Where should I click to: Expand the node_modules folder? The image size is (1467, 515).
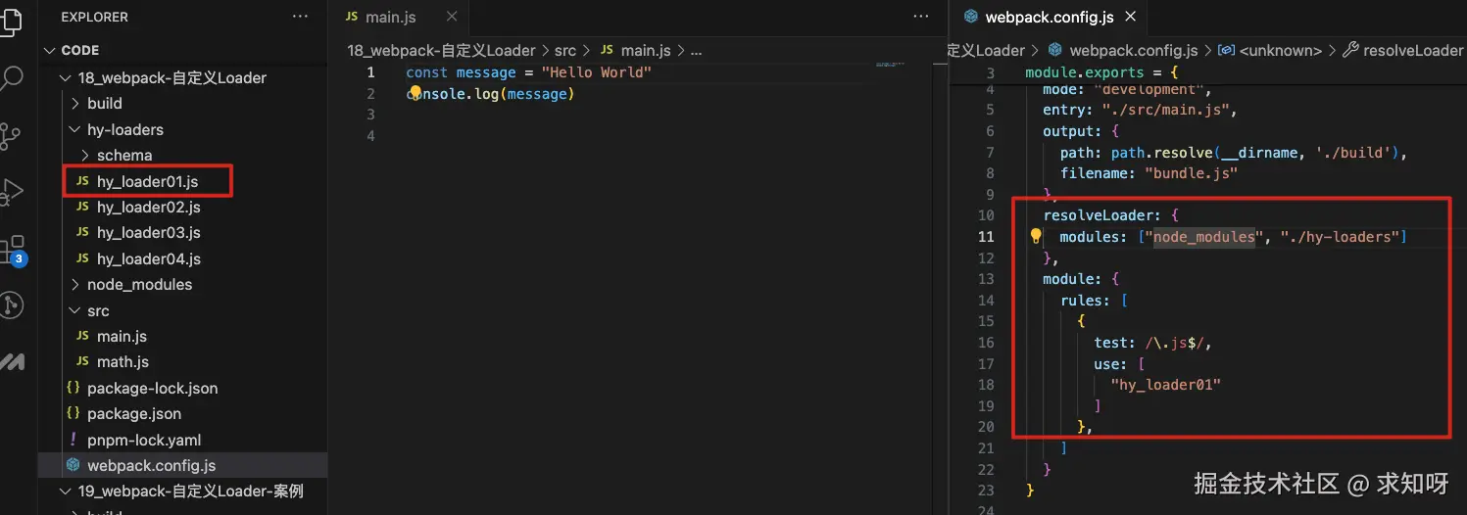[x=139, y=285]
